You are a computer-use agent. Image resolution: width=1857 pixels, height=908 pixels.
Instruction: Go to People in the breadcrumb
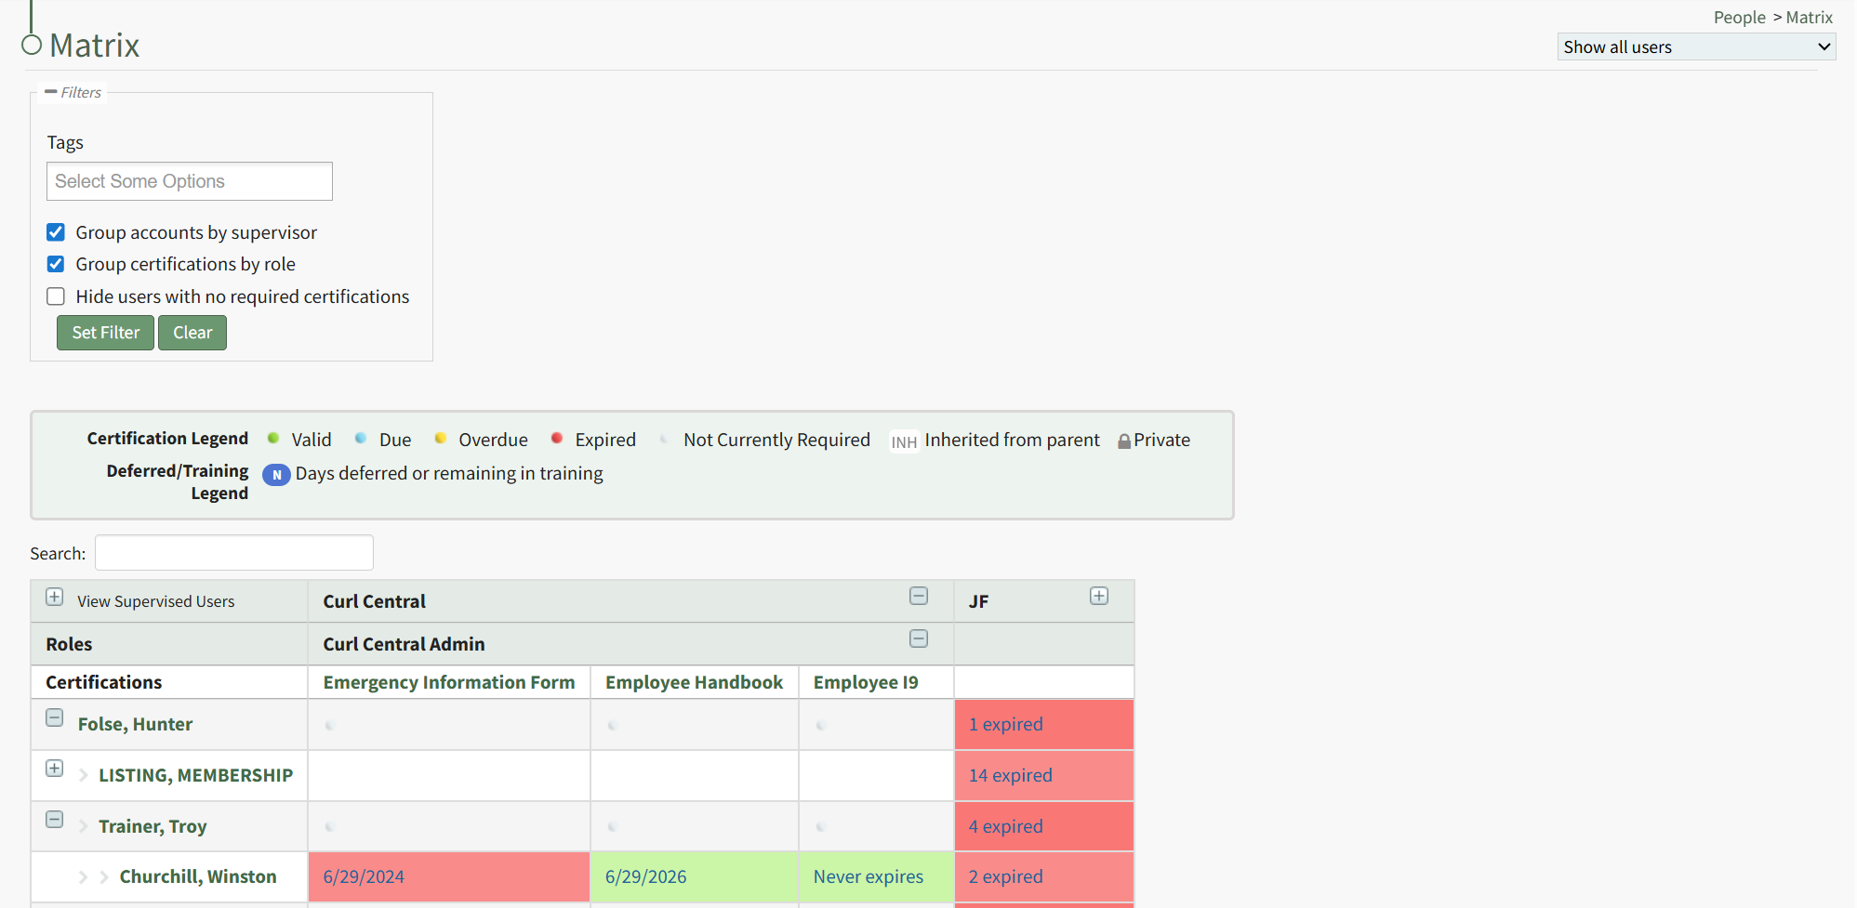tap(1739, 18)
